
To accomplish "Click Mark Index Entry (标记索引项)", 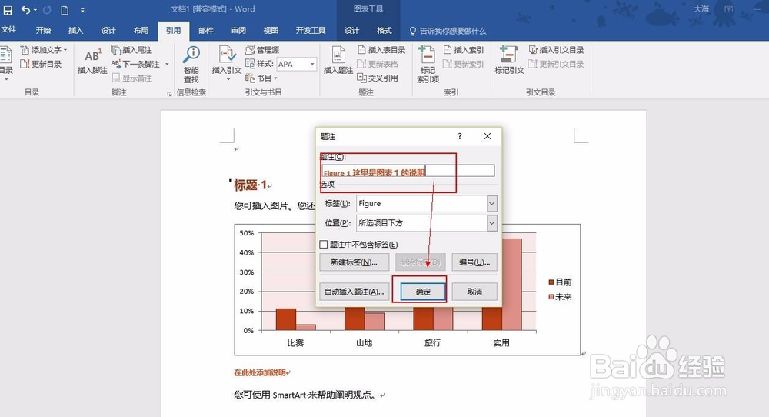I will [428, 65].
